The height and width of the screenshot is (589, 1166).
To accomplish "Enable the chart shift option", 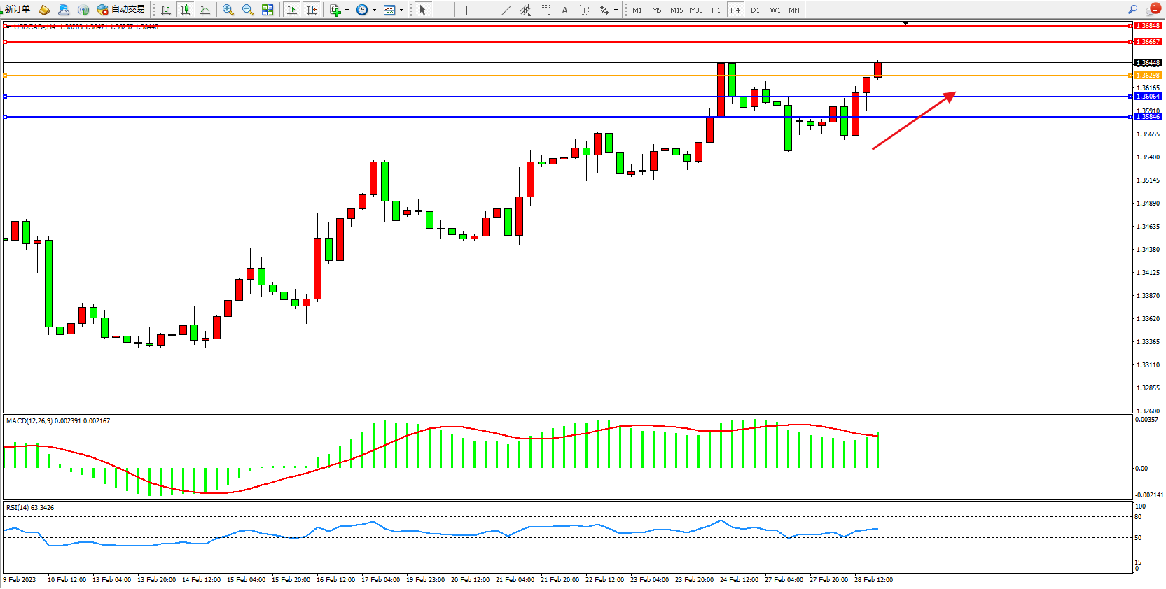I will (312, 10).
